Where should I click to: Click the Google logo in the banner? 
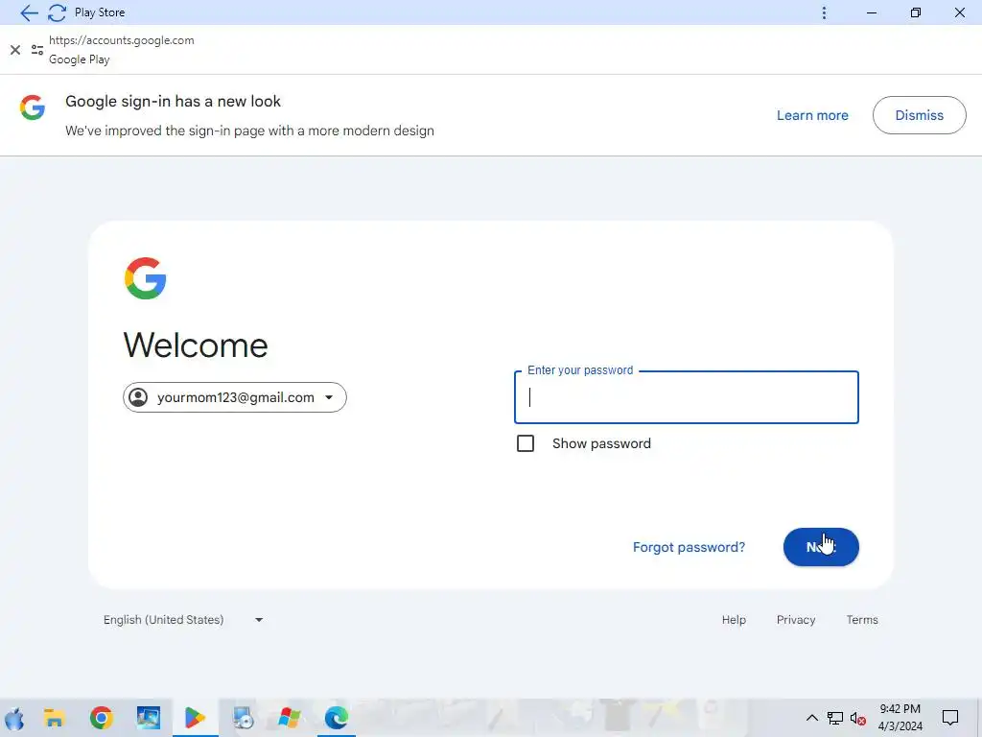[x=33, y=107]
